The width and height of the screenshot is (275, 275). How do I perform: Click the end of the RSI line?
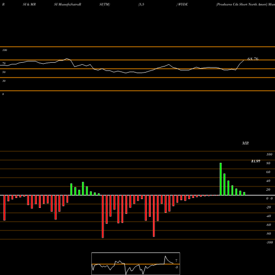244,60
